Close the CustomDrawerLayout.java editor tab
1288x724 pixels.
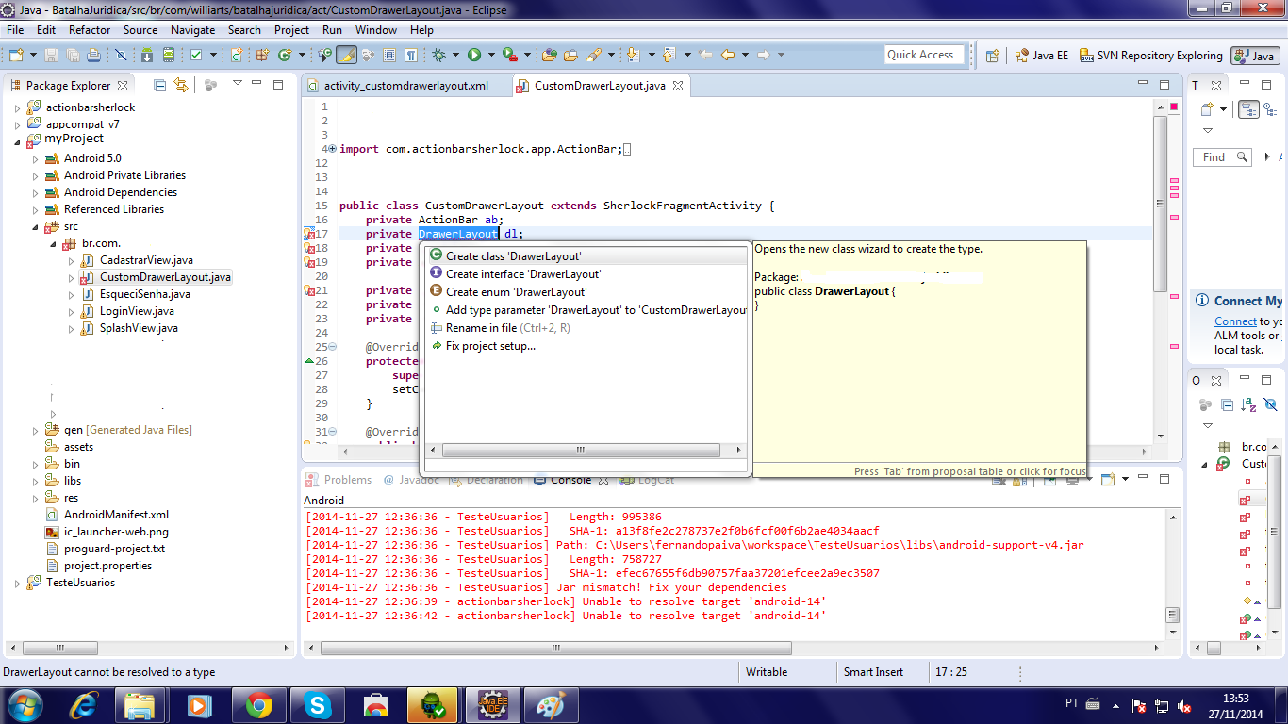point(677,86)
